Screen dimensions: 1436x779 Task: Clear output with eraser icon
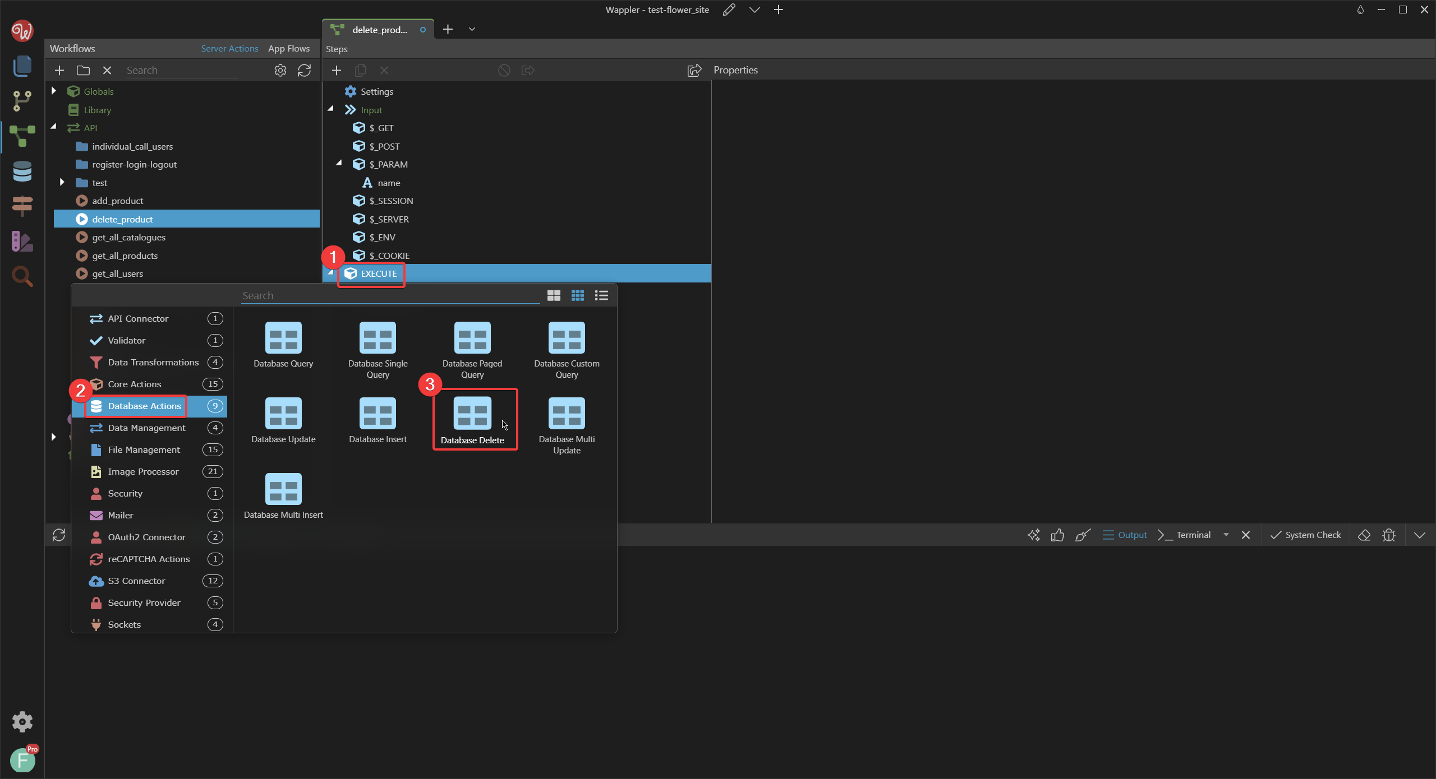pyautogui.click(x=1364, y=535)
